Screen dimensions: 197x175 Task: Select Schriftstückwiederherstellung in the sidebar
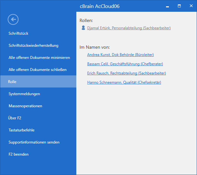click(x=34, y=45)
